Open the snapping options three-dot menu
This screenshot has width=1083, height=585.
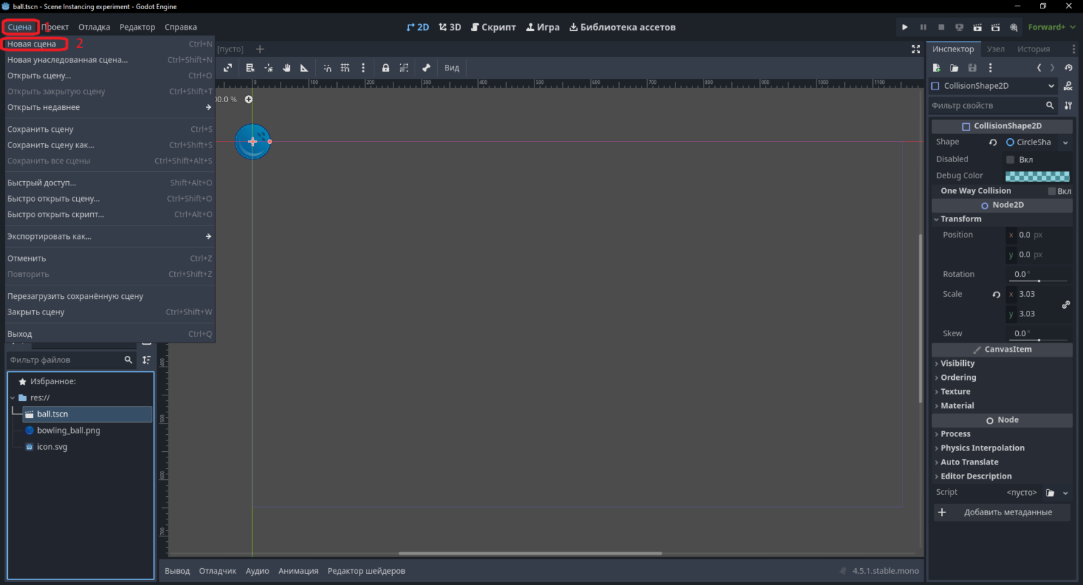click(x=363, y=68)
